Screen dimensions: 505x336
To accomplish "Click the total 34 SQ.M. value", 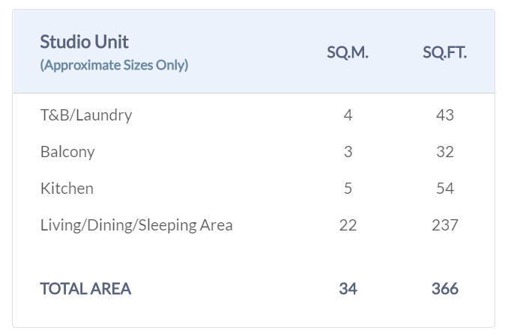I will pyautogui.click(x=348, y=289).
